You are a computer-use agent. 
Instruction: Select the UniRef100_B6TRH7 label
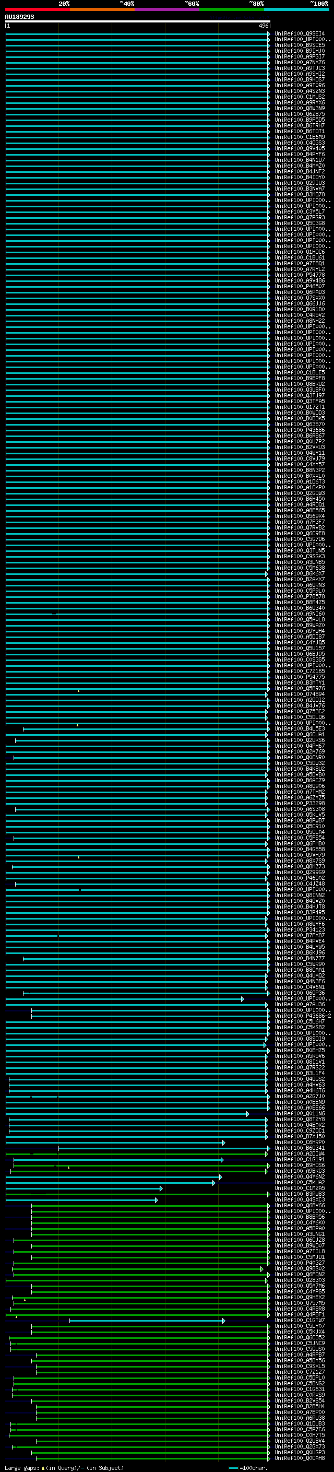(x=299, y=126)
